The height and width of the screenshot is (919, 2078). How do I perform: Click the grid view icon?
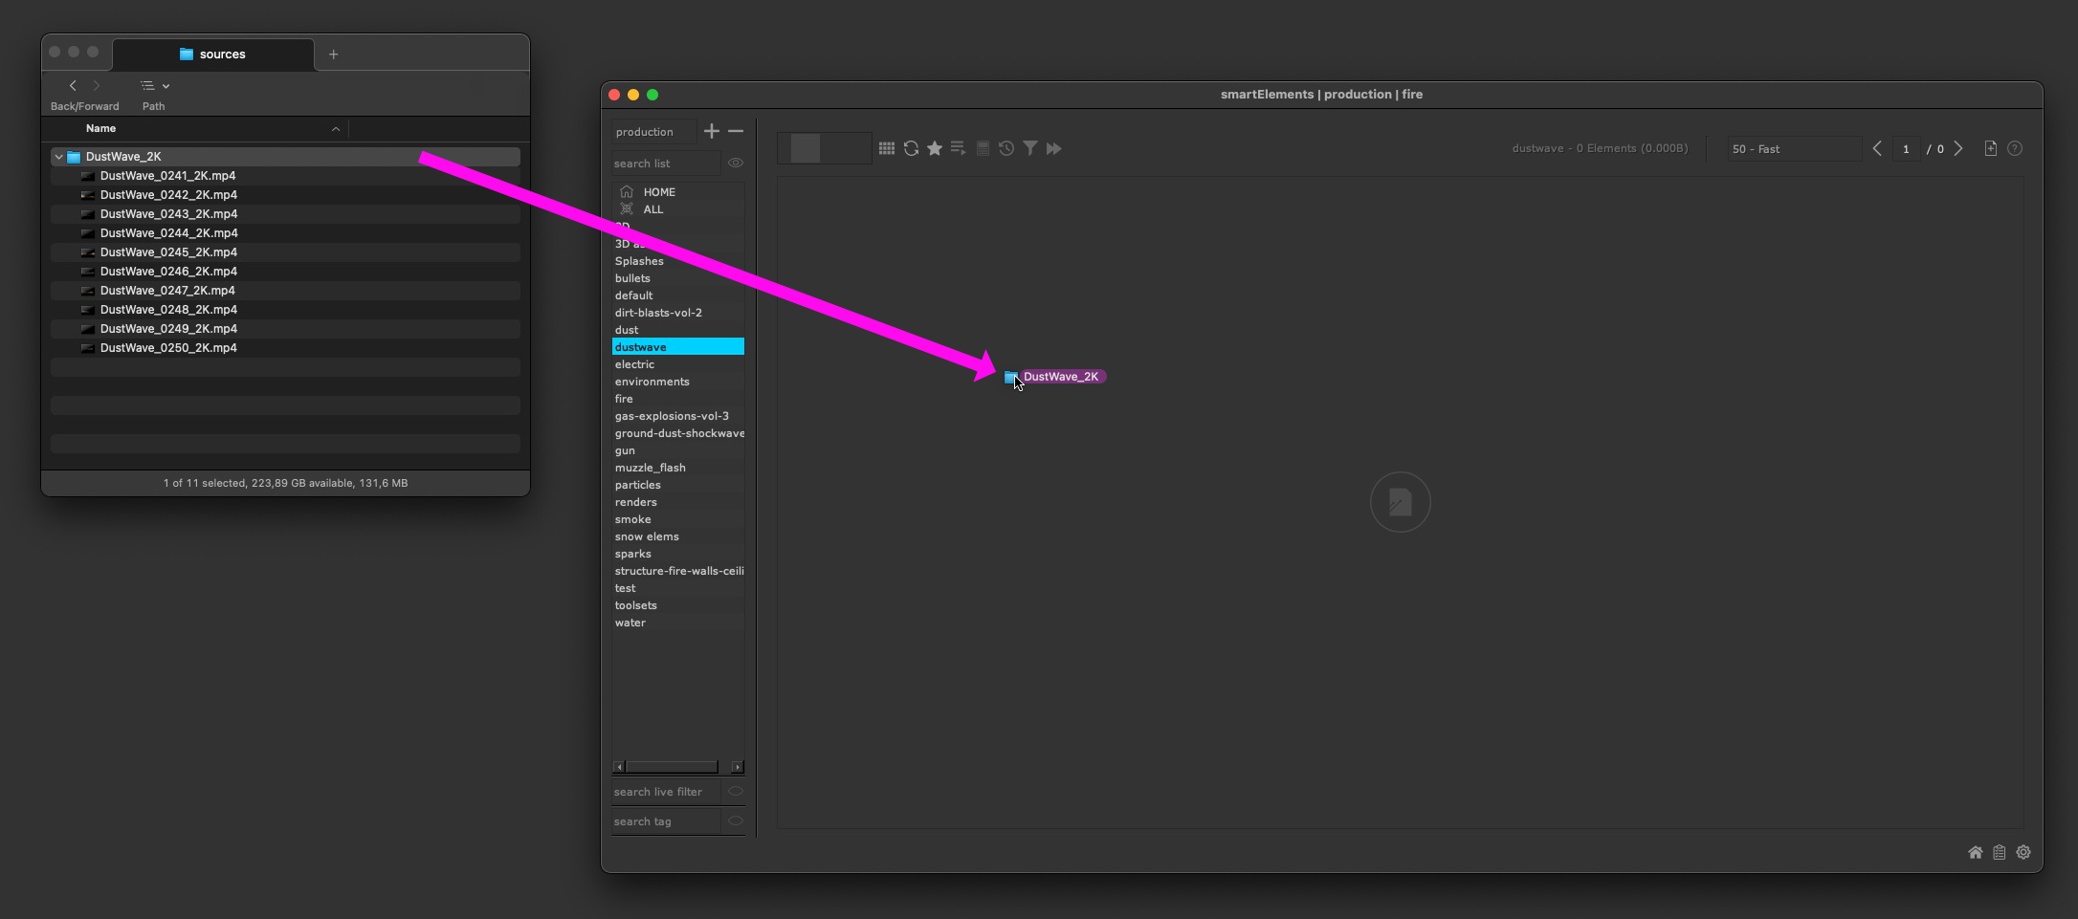pos(887,148)
